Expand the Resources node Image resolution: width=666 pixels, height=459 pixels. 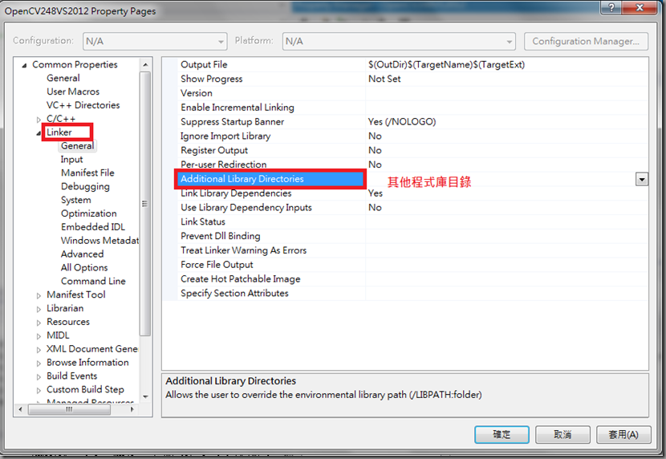click(x=39, y=323)
